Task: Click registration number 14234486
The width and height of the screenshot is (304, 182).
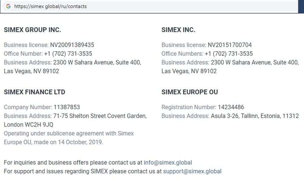Action: 231,107
